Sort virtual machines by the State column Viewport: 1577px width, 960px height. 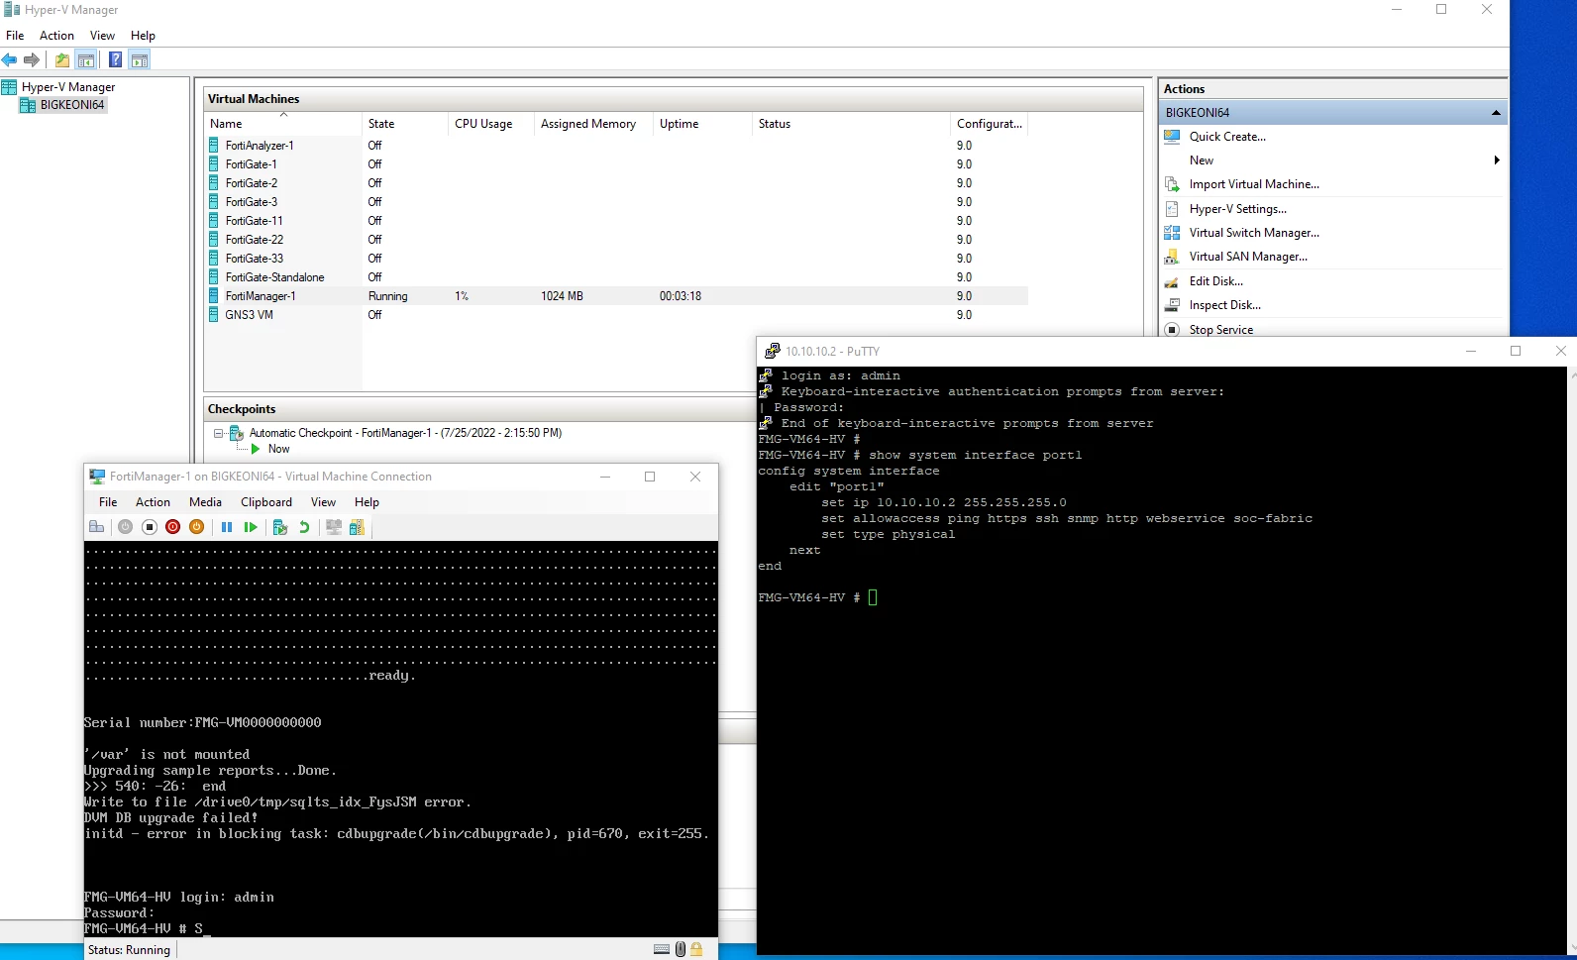pyautogui.click(x=405, y=124)
